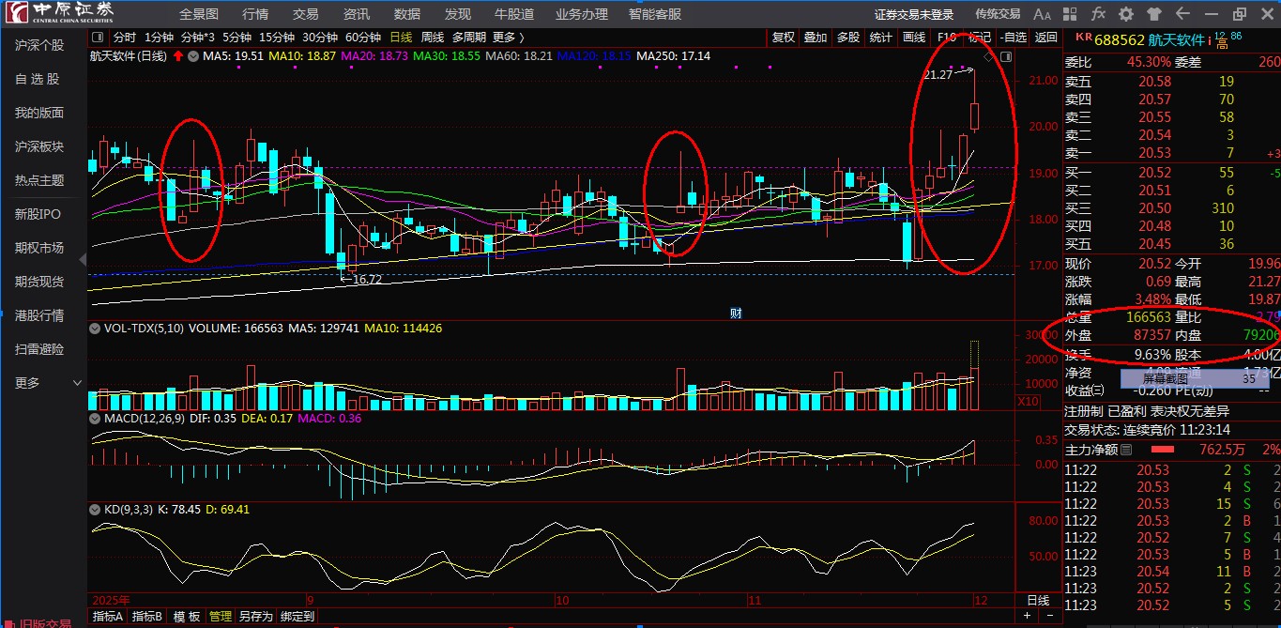Toggle the side panel icon at chart top-right
The image size is (1281, 628).
1006,57
